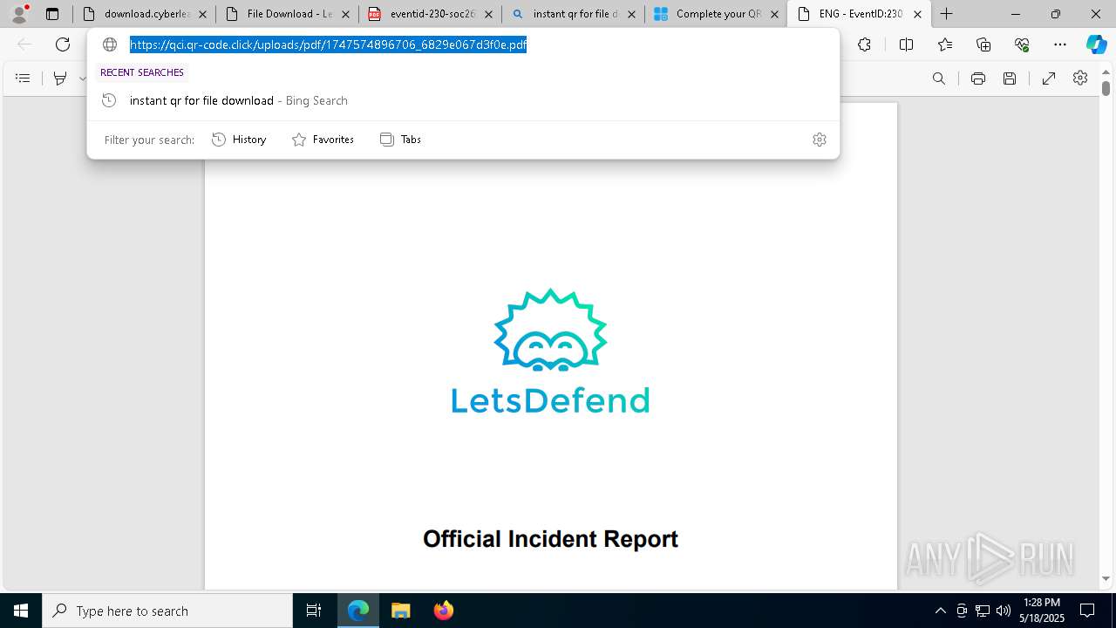Filter suggestions by Favorites
The height and width of the screenshot is (628, 1116).
(x=323, y=140)
